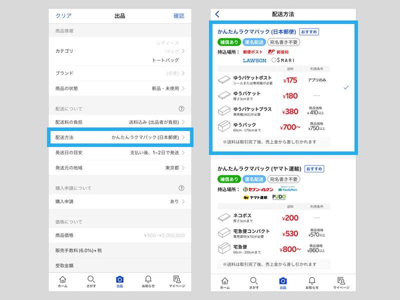Click the 郵便局 logo

278,52
